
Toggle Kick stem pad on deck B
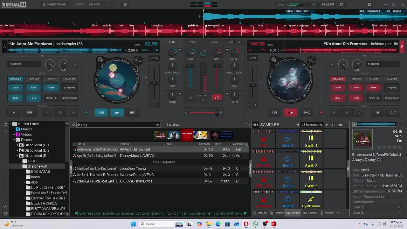[x=338, y=98]
